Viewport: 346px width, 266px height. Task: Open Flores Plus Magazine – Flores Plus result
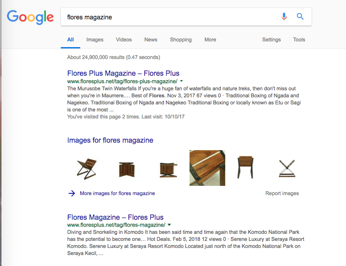coord(123,73)
